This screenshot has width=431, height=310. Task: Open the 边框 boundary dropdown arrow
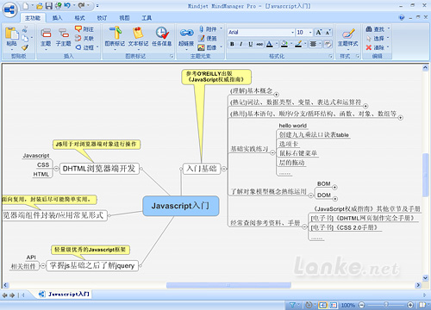97,46
